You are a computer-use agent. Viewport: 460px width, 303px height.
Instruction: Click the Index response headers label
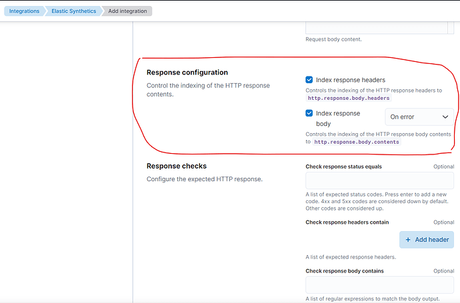point(351,80)
